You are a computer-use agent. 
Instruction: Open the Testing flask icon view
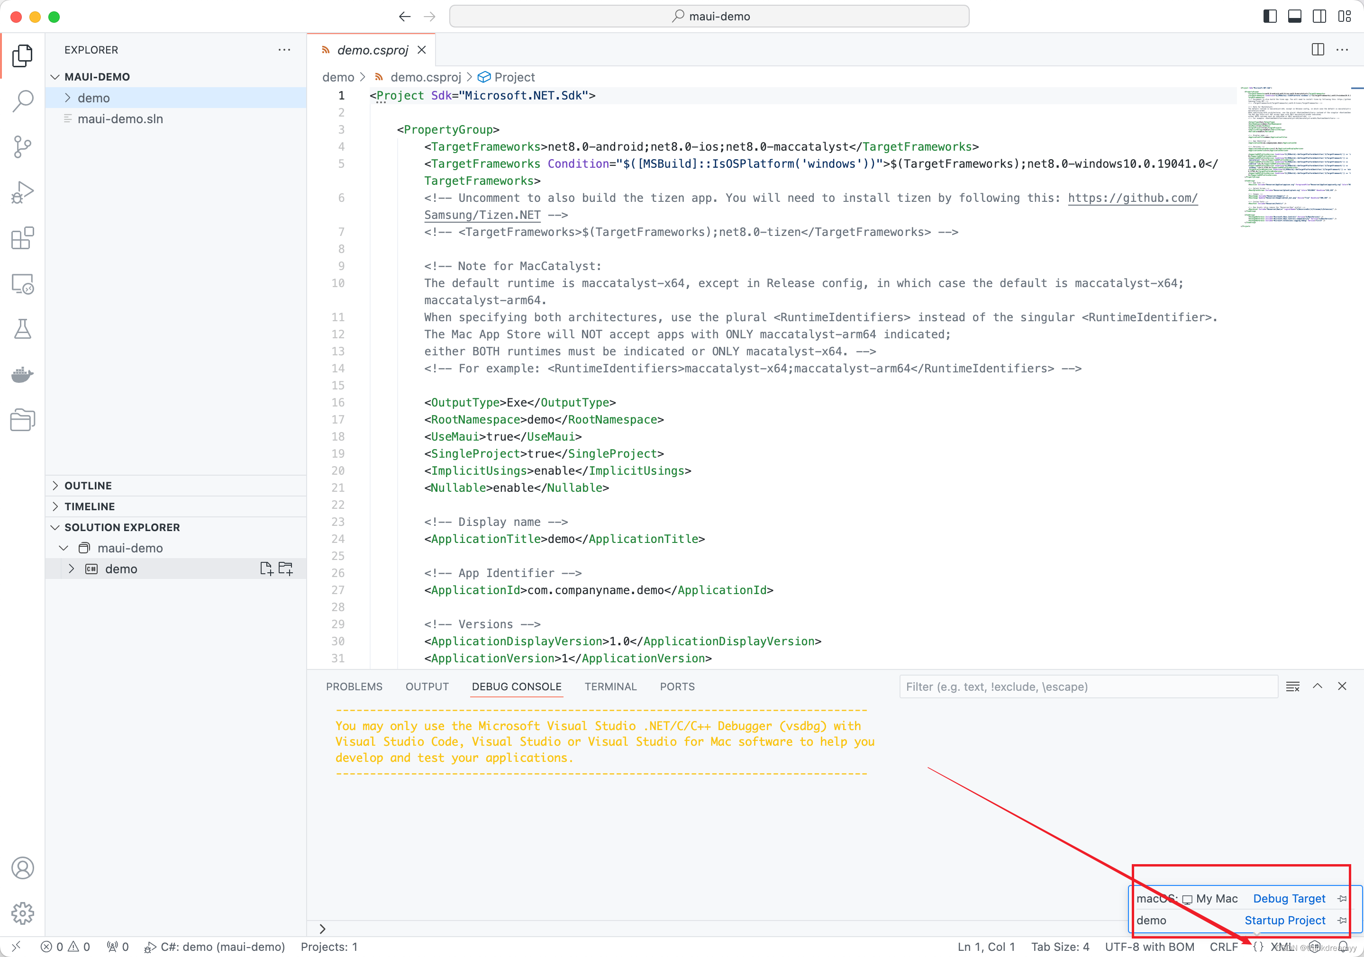(x=23, y=329)
